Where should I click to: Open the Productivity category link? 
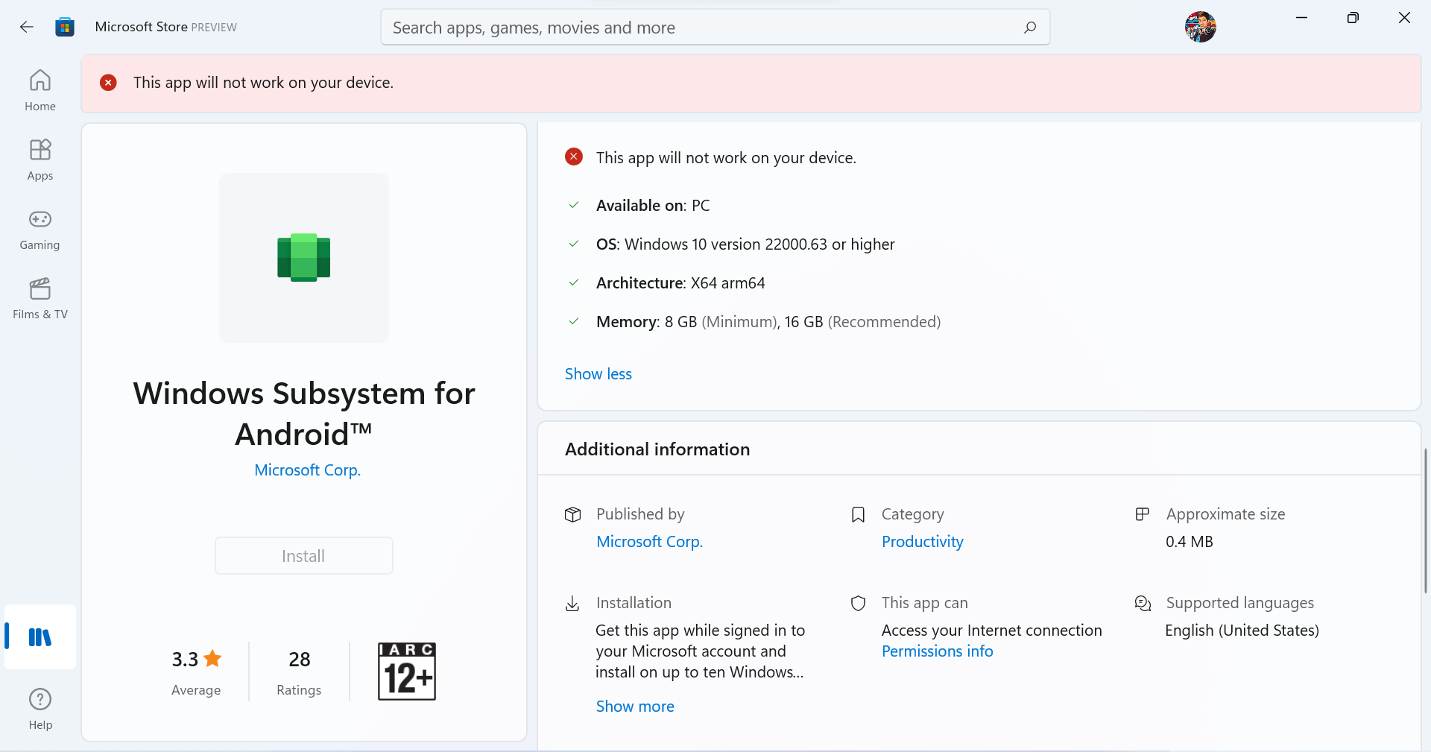[x=923, y=542]
